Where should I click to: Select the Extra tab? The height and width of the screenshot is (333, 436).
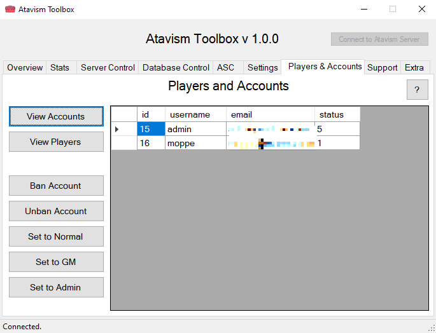point(414,67)
